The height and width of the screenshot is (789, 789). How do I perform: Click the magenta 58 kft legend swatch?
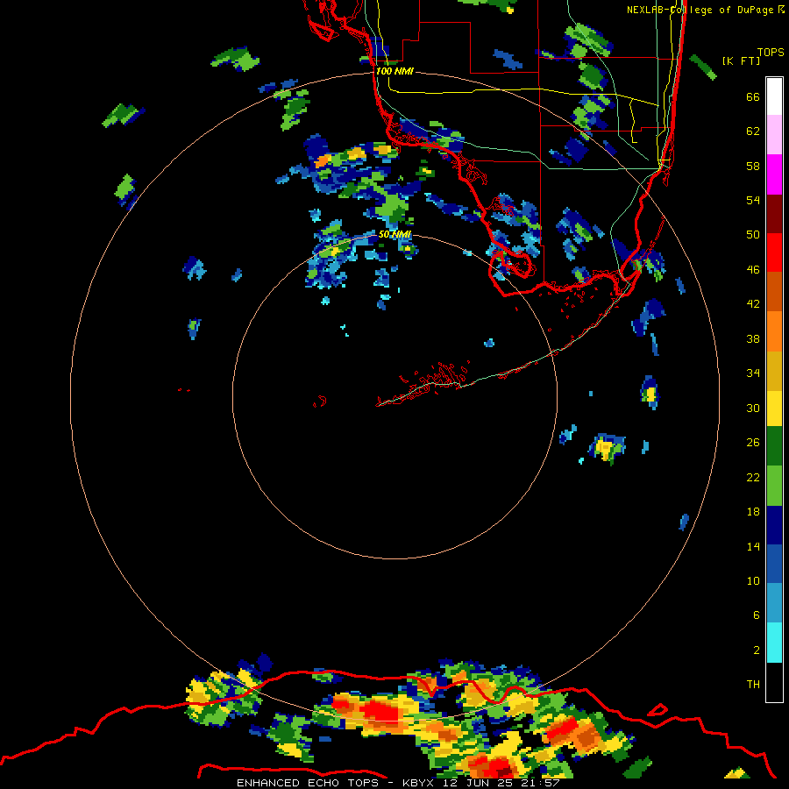coord(774,174)
